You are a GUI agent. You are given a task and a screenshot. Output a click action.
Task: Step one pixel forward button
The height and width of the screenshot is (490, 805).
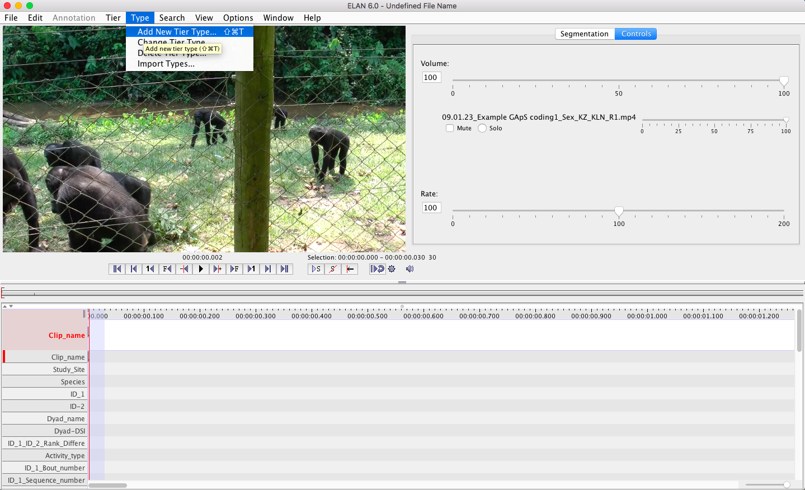click(x=218, y=269)
